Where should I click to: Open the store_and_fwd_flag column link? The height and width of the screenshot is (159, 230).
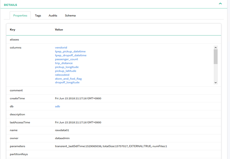click(x=69, y=79)
